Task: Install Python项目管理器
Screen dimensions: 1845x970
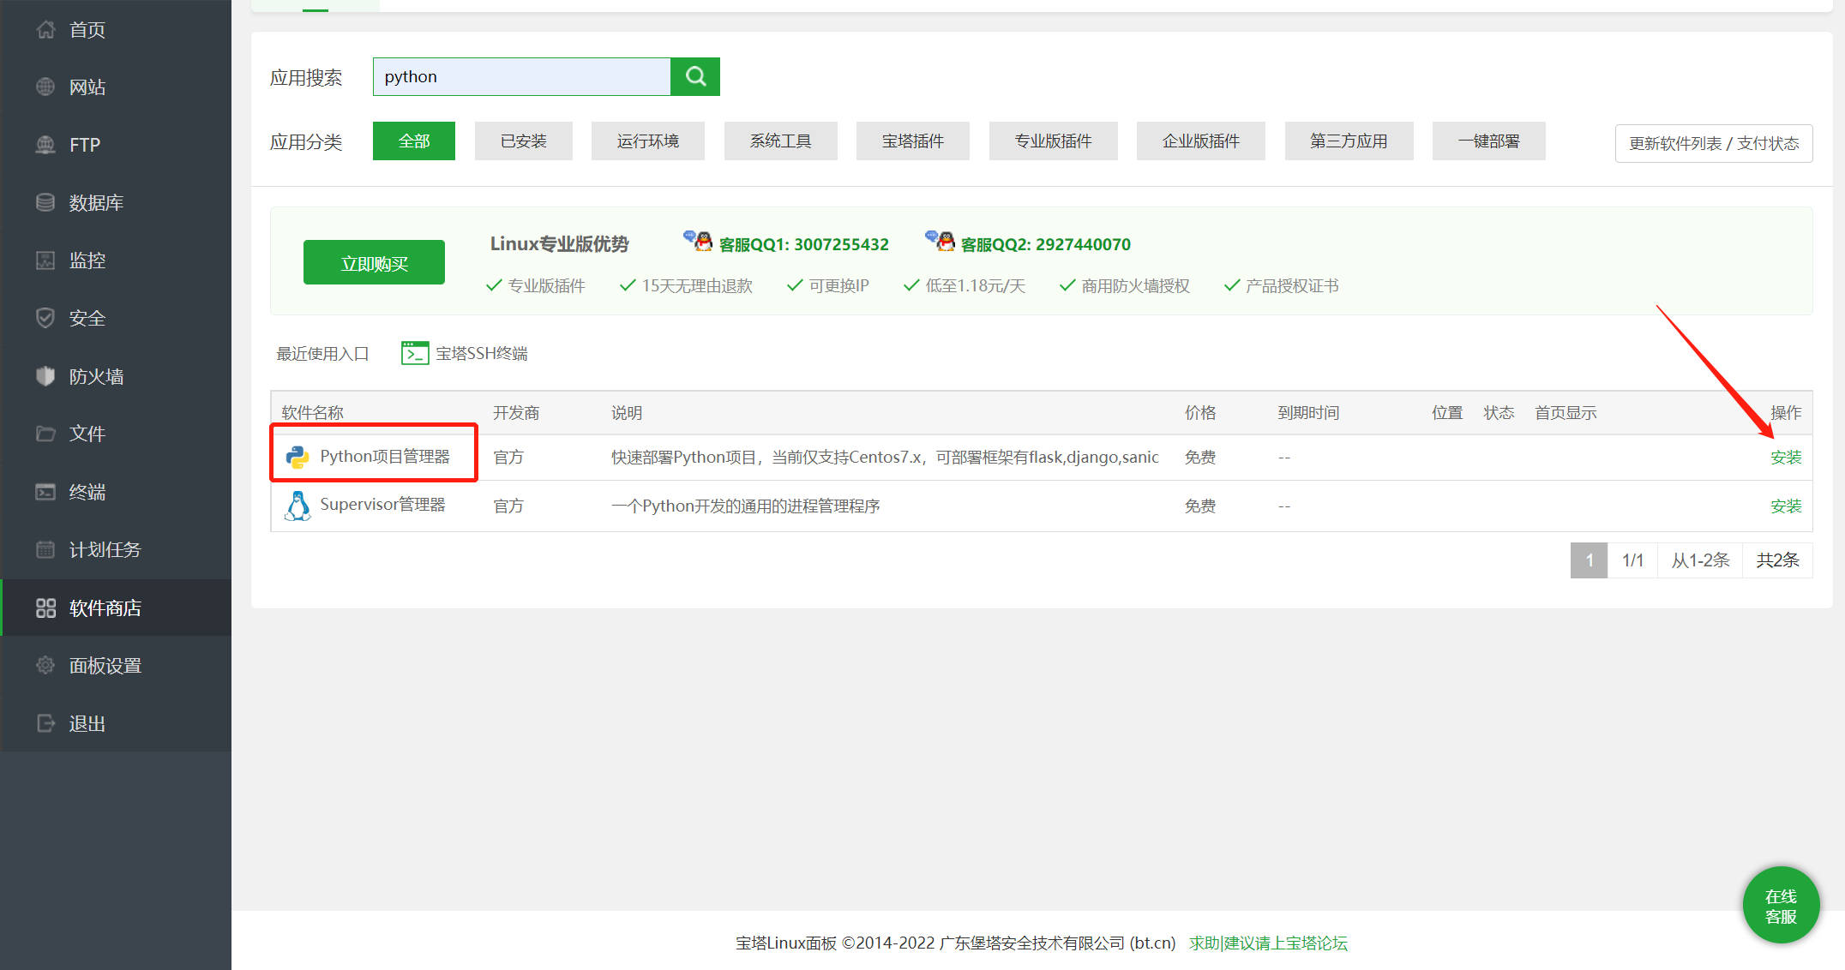Action: 1786,457
